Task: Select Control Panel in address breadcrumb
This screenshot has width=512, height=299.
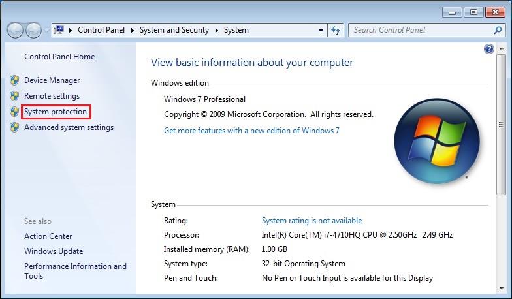Action: click(x=101, y=30)
